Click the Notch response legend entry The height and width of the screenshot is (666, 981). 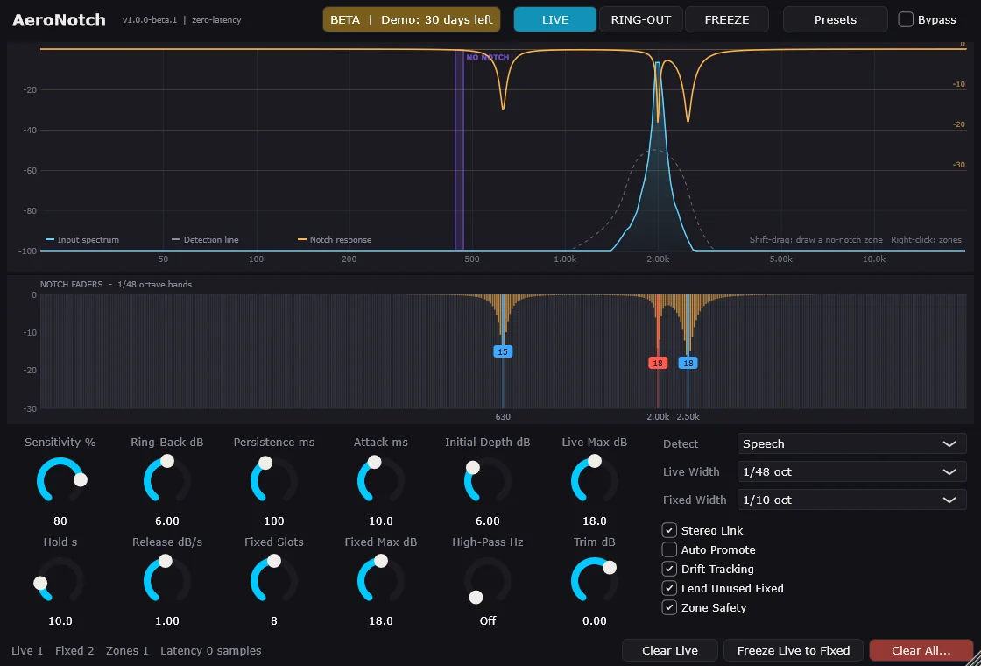coord(334,240)
